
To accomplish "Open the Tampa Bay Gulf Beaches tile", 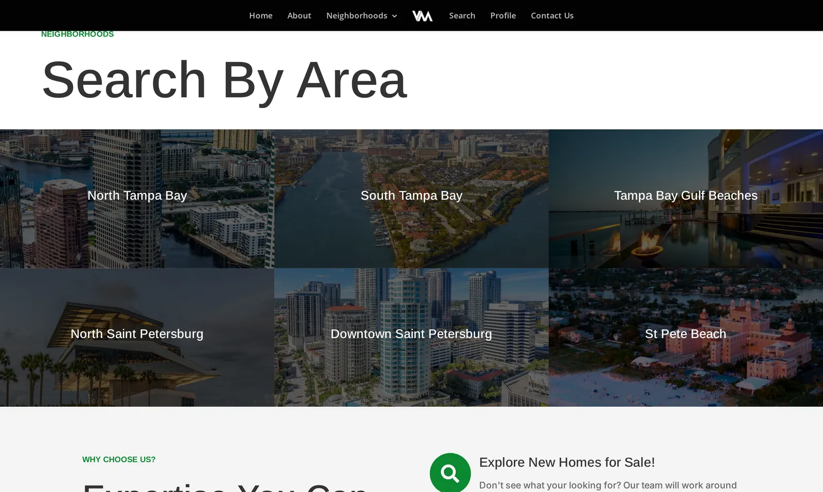I will (686, 198).
